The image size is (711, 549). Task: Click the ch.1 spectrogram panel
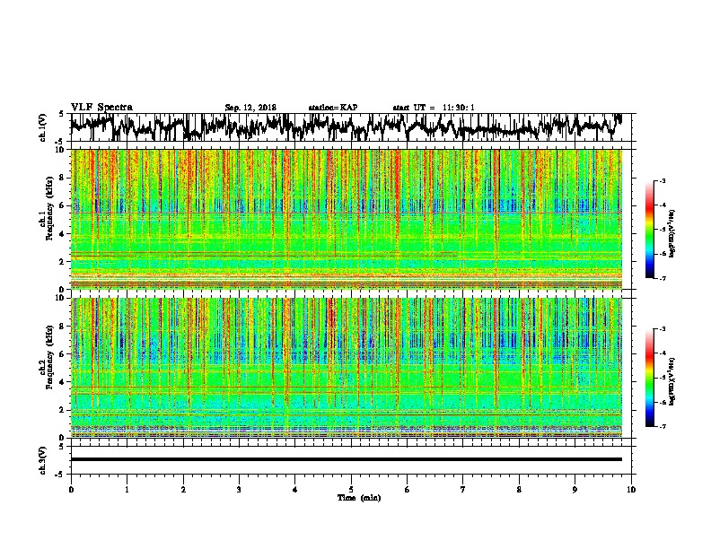(347, 219)
